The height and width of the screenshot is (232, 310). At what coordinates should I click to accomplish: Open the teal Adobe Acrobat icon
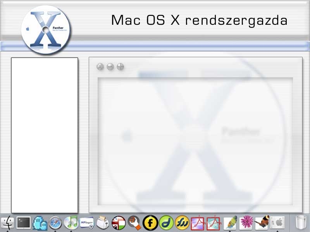coord(214,223)
